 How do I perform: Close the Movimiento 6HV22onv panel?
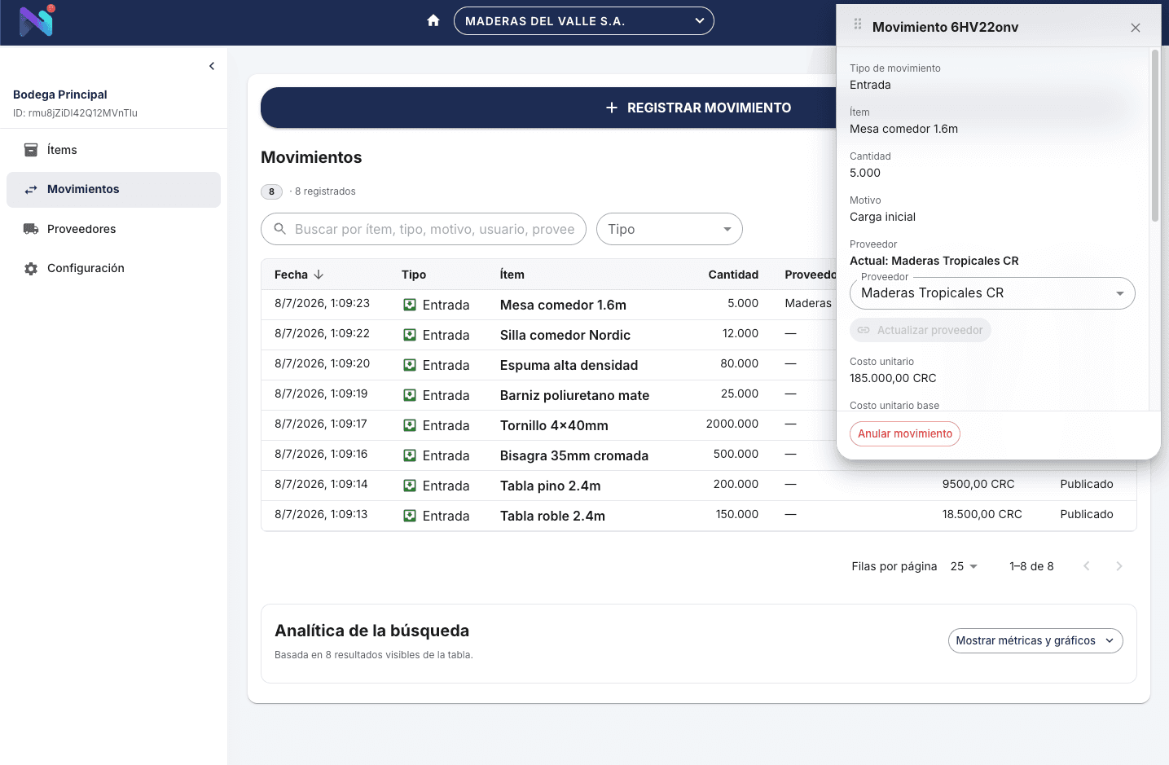click(x=1136, y=28)
